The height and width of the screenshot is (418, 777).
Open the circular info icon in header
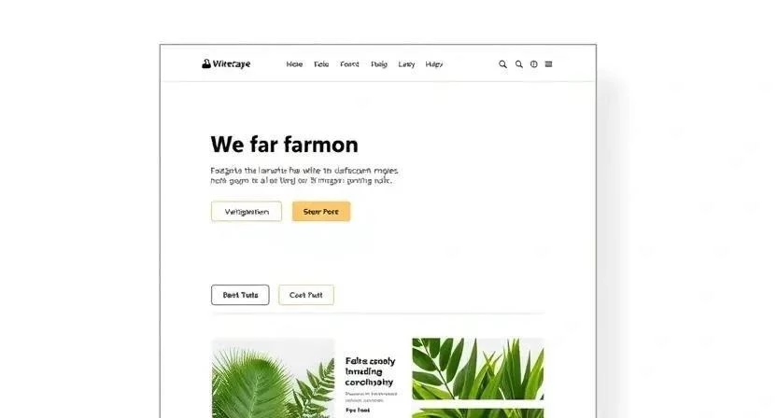[533, 64]
